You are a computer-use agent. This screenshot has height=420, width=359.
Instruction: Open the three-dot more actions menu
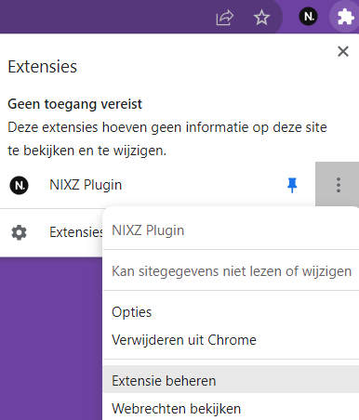(x=339, y=185)
